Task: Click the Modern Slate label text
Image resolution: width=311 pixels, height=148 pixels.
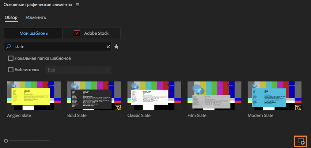Action: pyautogui.click(x=261, y=115)
